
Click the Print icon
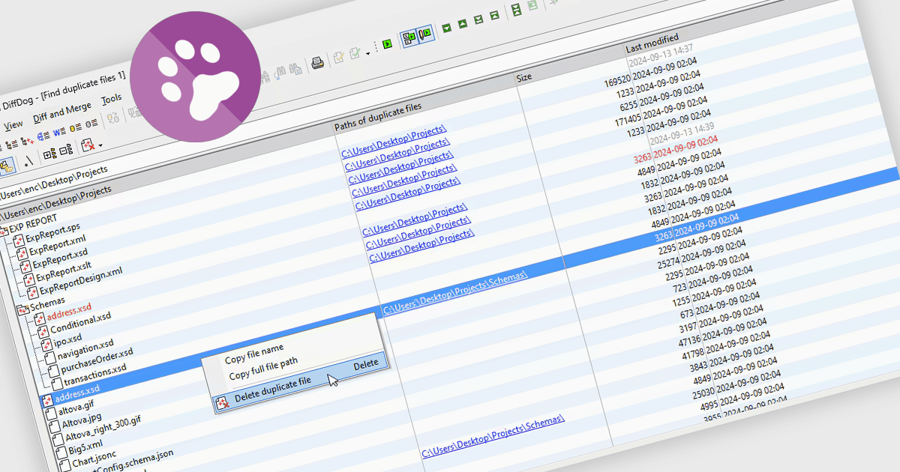317,63
